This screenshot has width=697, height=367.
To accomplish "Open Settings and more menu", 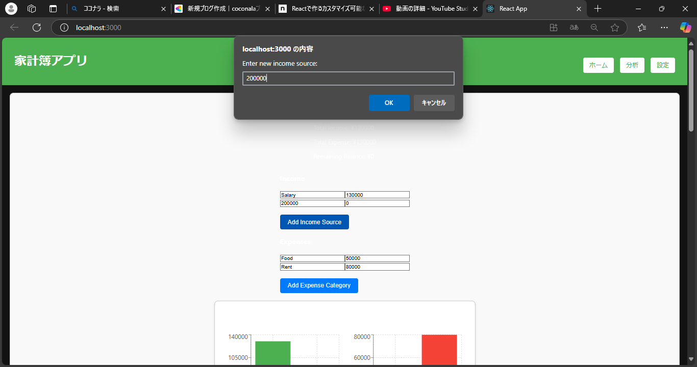I will point(664,28).
